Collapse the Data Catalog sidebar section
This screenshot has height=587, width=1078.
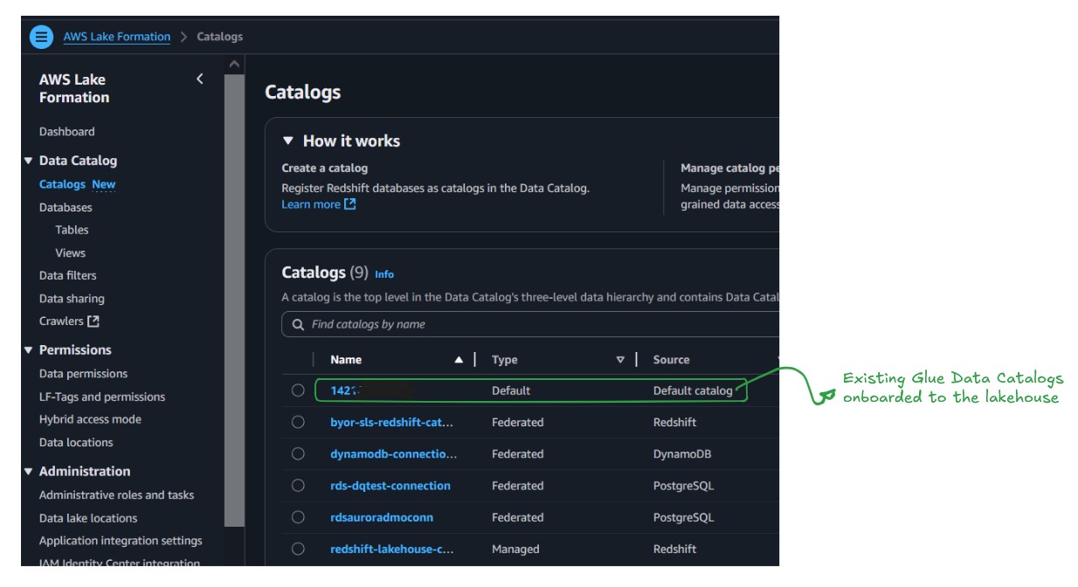pos(28,161)
